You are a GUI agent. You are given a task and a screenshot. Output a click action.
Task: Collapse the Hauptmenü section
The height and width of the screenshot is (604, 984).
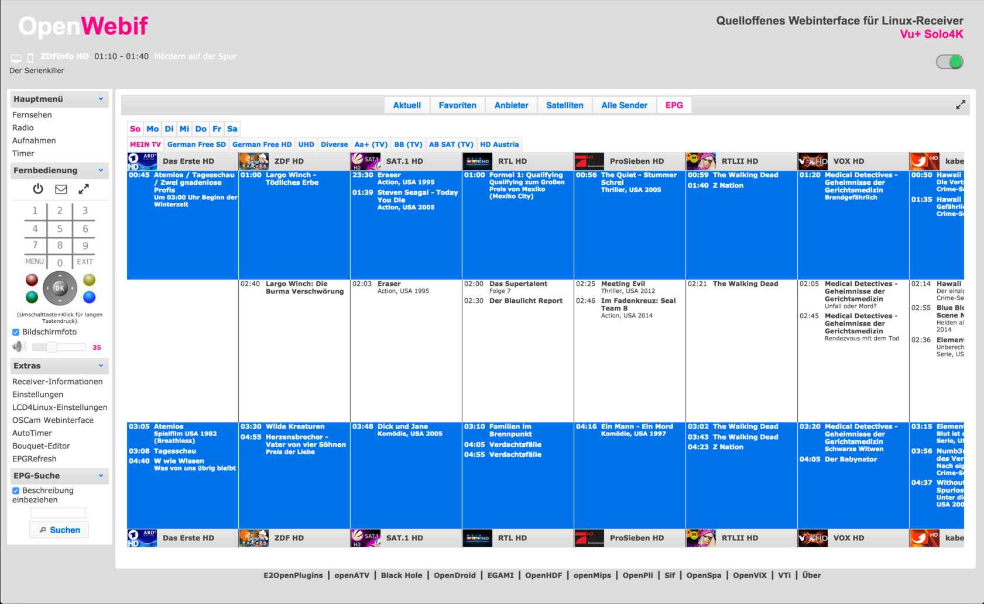pos(101,99)
